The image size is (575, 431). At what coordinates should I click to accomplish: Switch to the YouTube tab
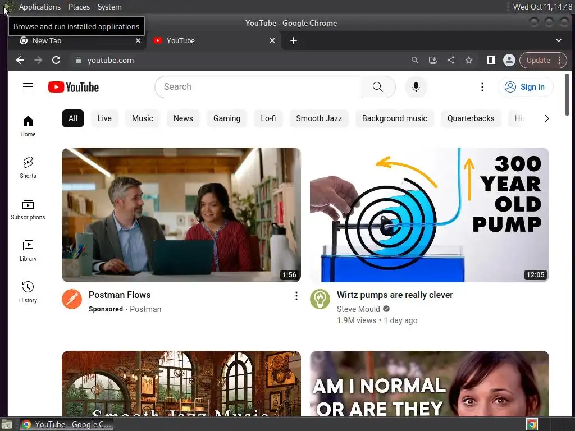[214, 40]
